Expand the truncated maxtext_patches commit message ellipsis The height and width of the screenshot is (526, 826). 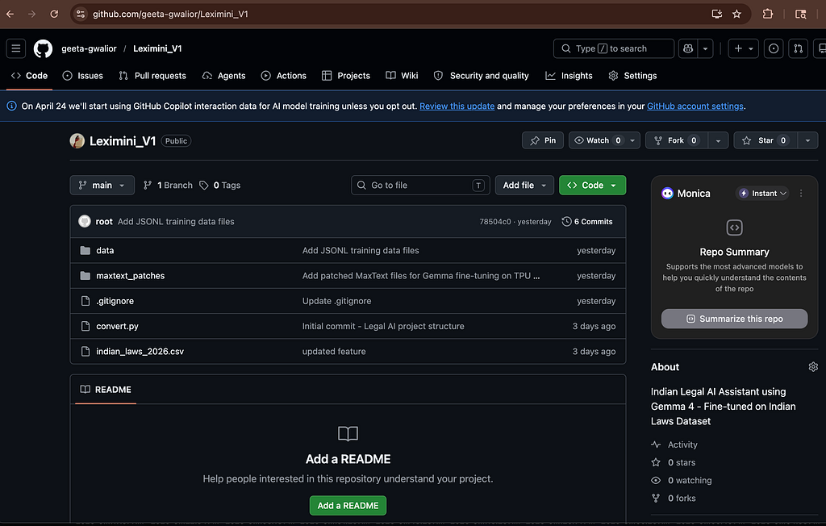point(536,276)
